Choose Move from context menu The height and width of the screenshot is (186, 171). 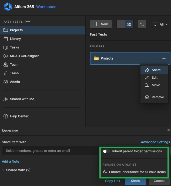[x=154, y=85]
